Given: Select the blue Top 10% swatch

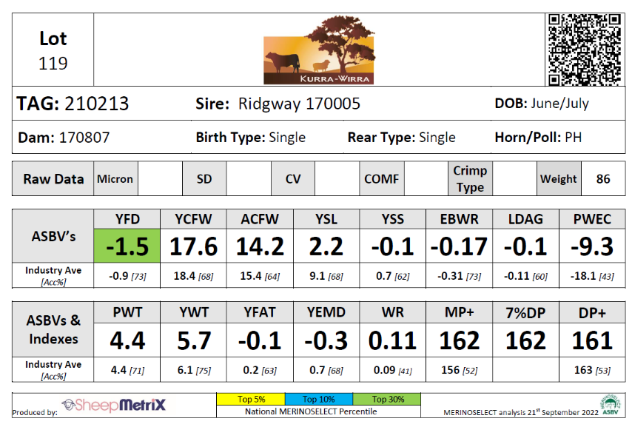Looking at the screenshot, I should click(x=318, y=399).
